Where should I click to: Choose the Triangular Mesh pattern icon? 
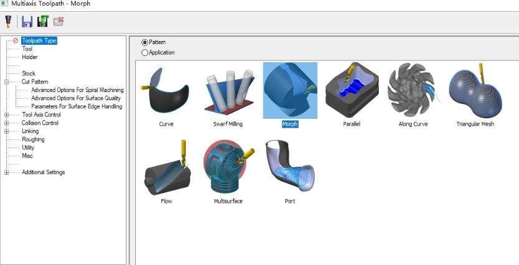click(475, 90)
